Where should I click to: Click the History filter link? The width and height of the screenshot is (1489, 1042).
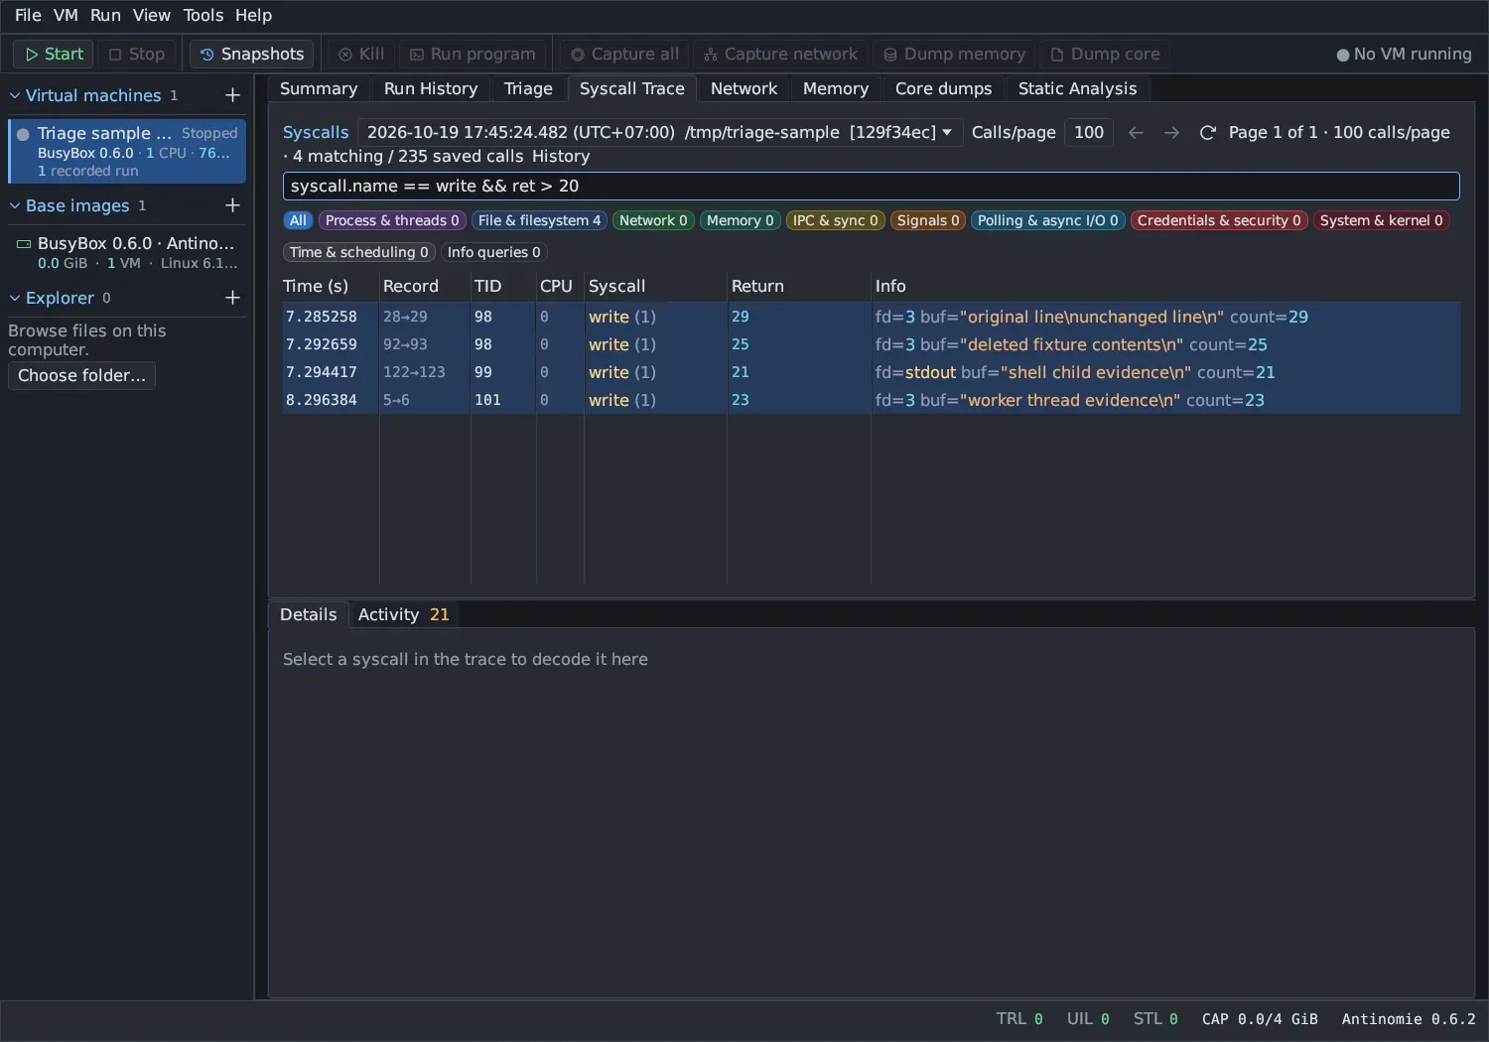(x=561, y=156)
